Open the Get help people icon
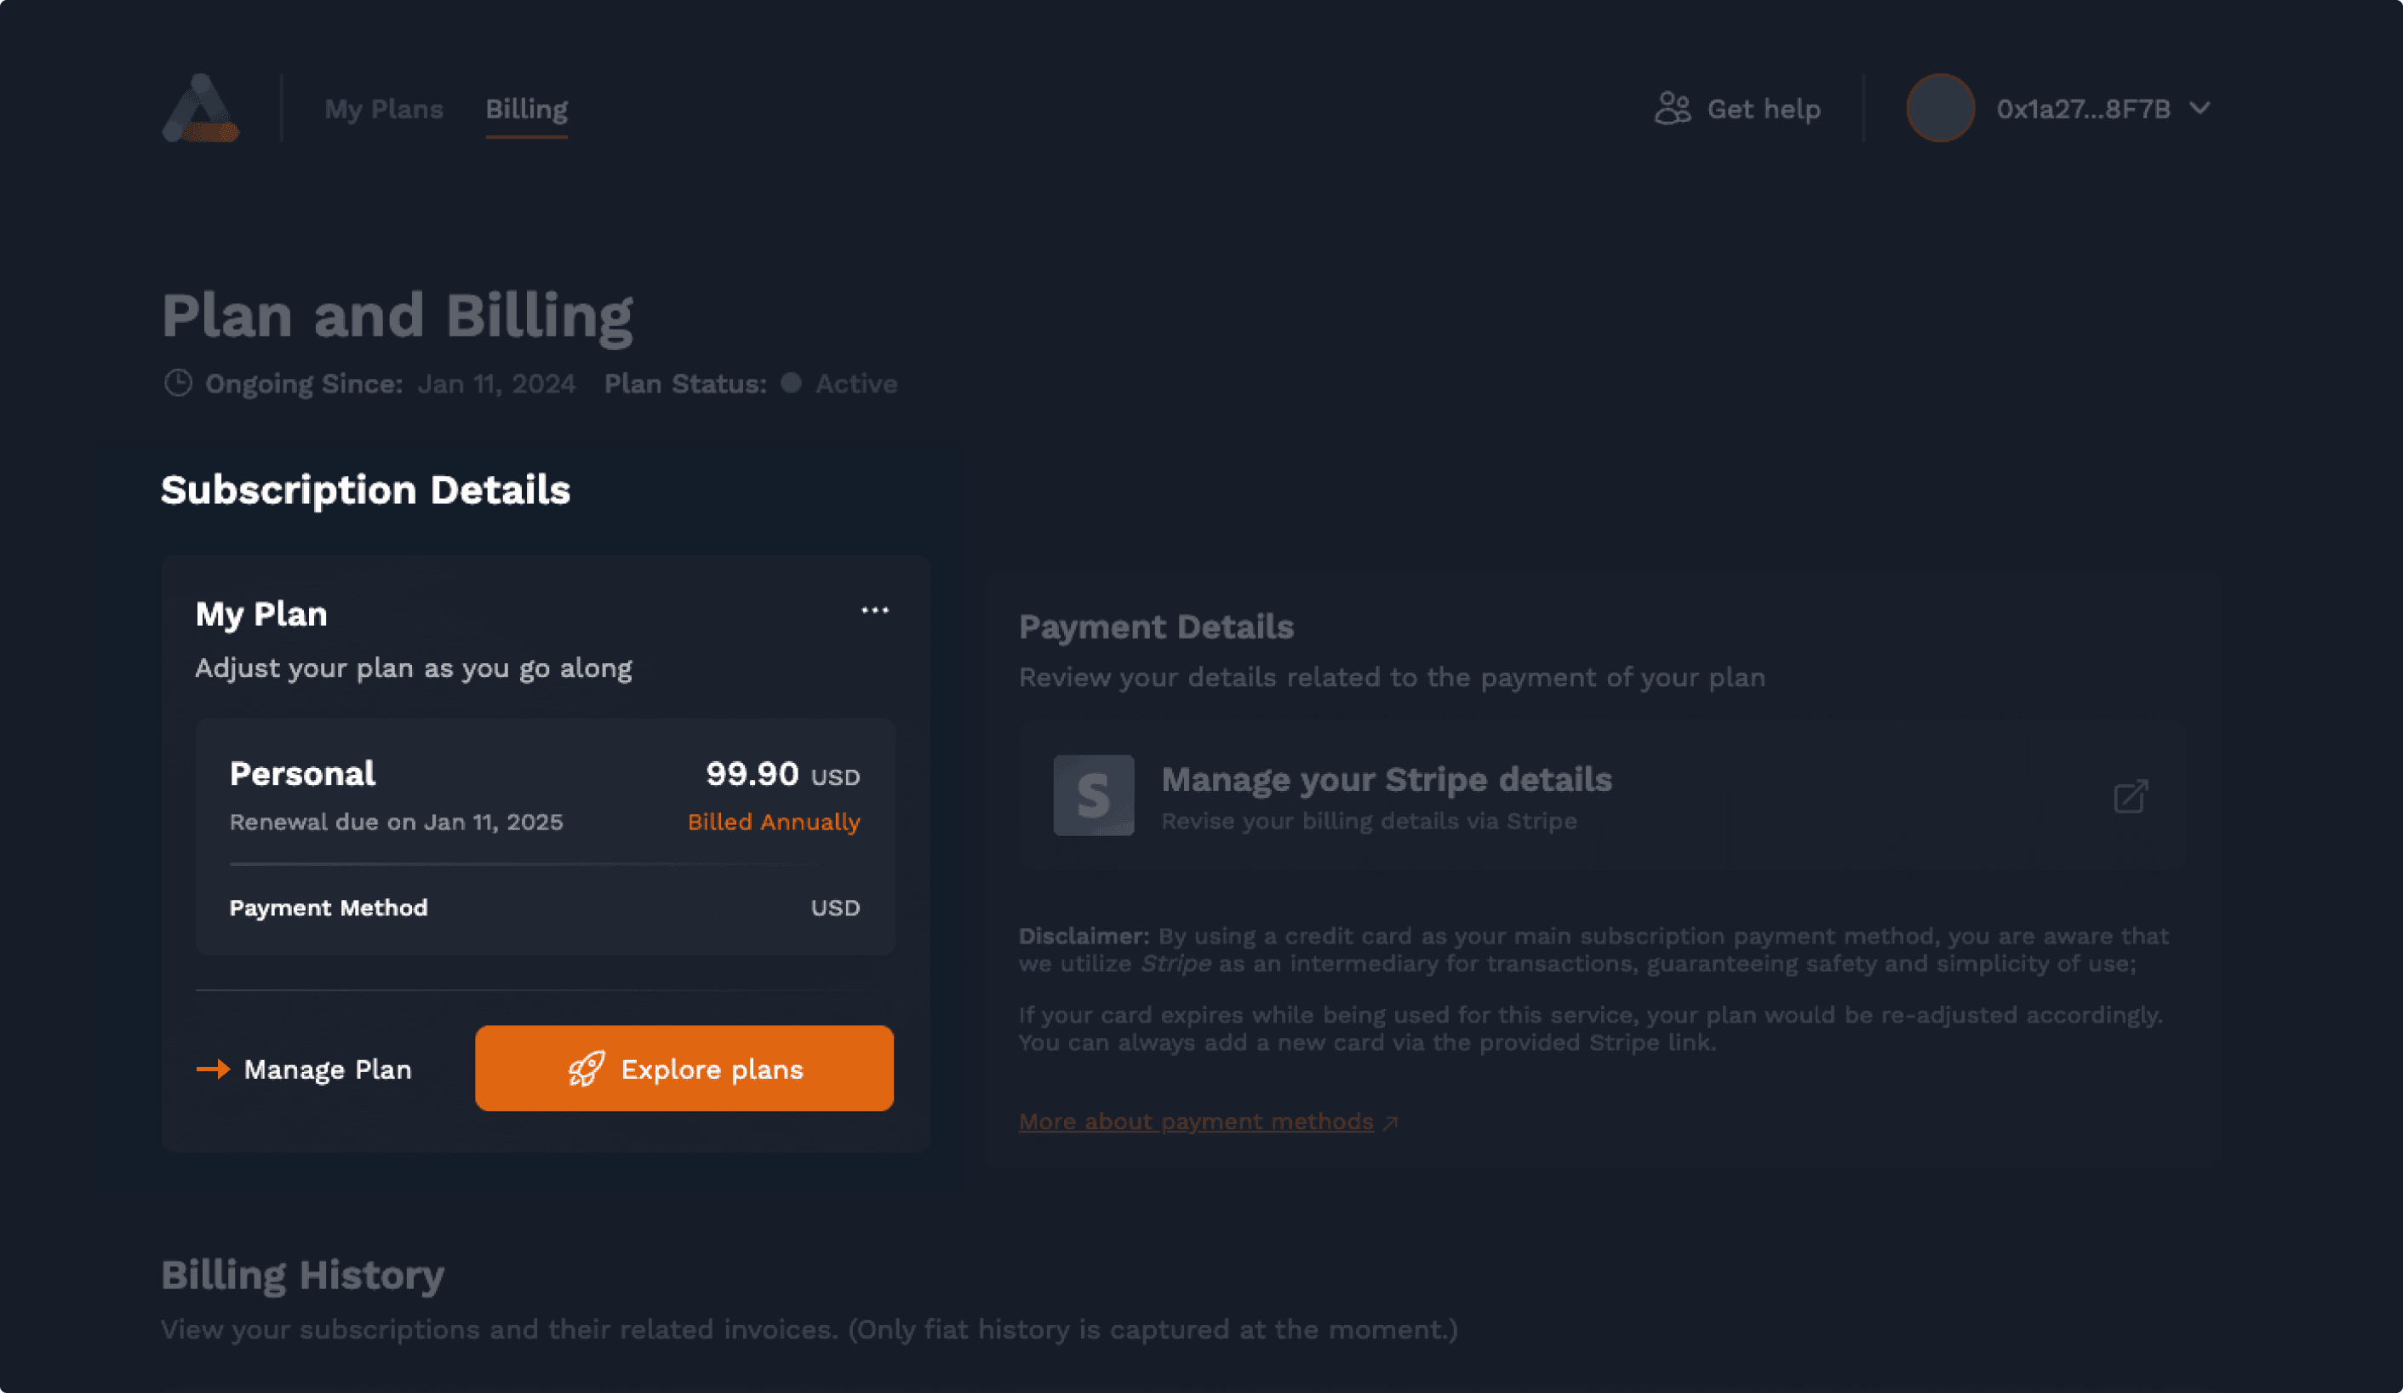This screenshot has height=1393, width=2403. coord(1672,109)
